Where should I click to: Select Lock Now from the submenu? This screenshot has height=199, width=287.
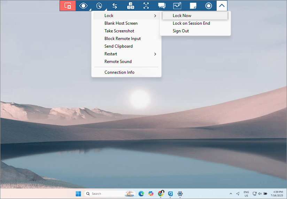(x=182, y=16)
